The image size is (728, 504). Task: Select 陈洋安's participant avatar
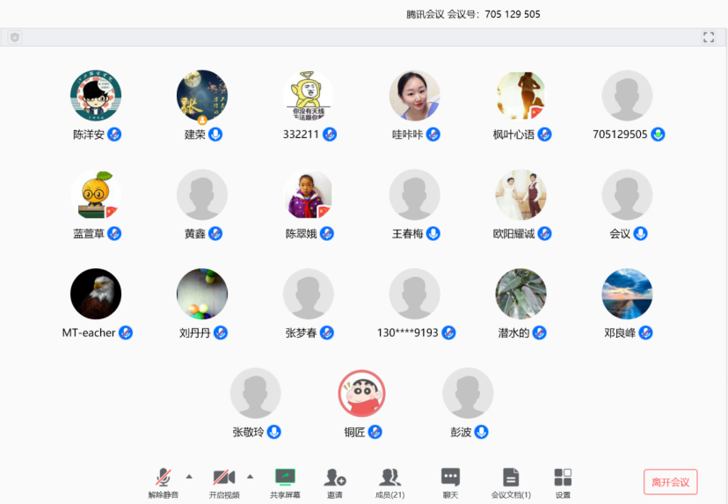[x=96, y=95]
